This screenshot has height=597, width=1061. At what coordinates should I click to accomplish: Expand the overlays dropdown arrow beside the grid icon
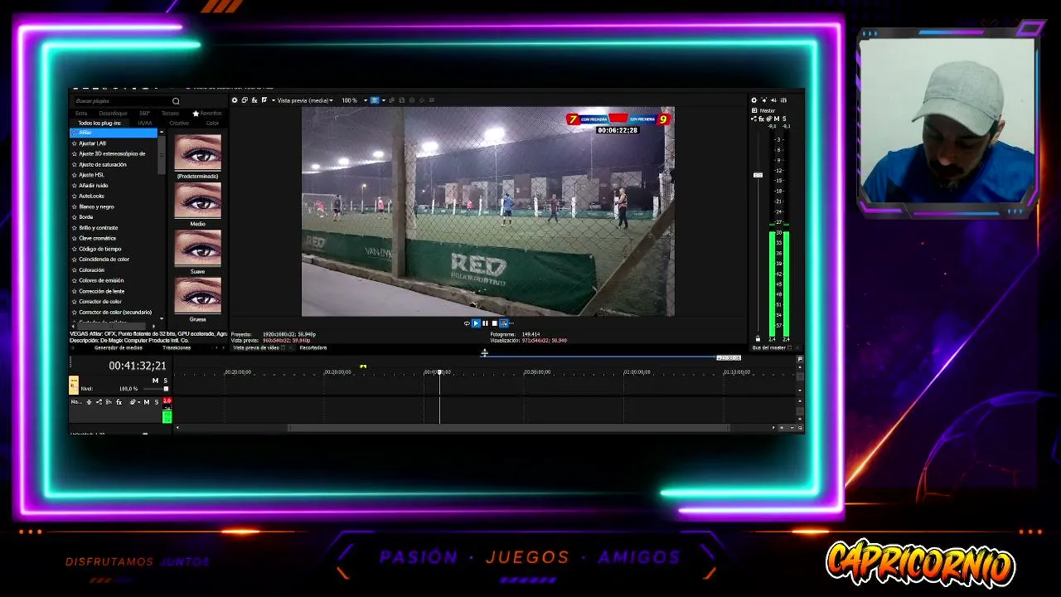point(383,100)
